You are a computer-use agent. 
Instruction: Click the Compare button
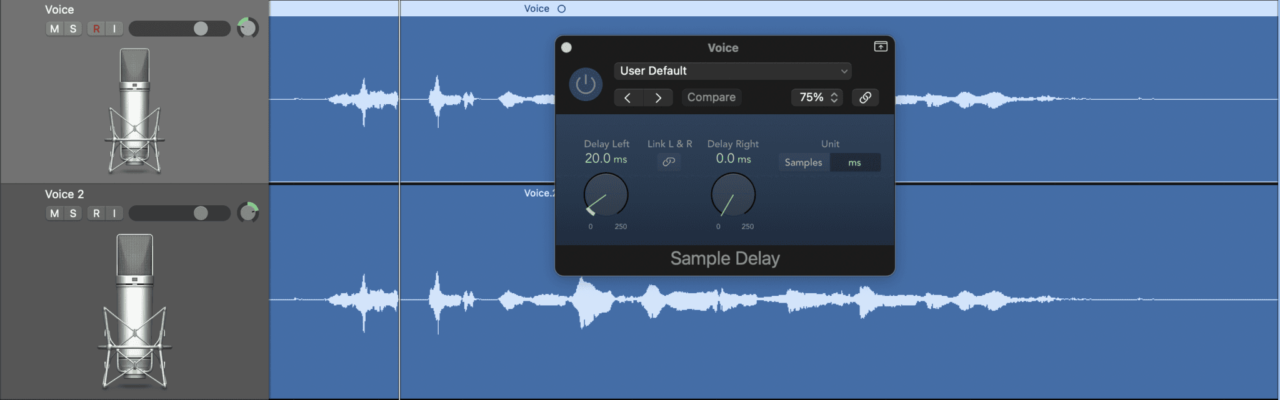coord(711,97)
